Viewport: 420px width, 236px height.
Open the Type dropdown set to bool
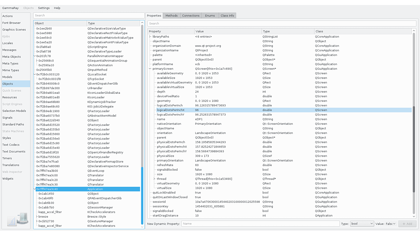[x=362, y=224]
